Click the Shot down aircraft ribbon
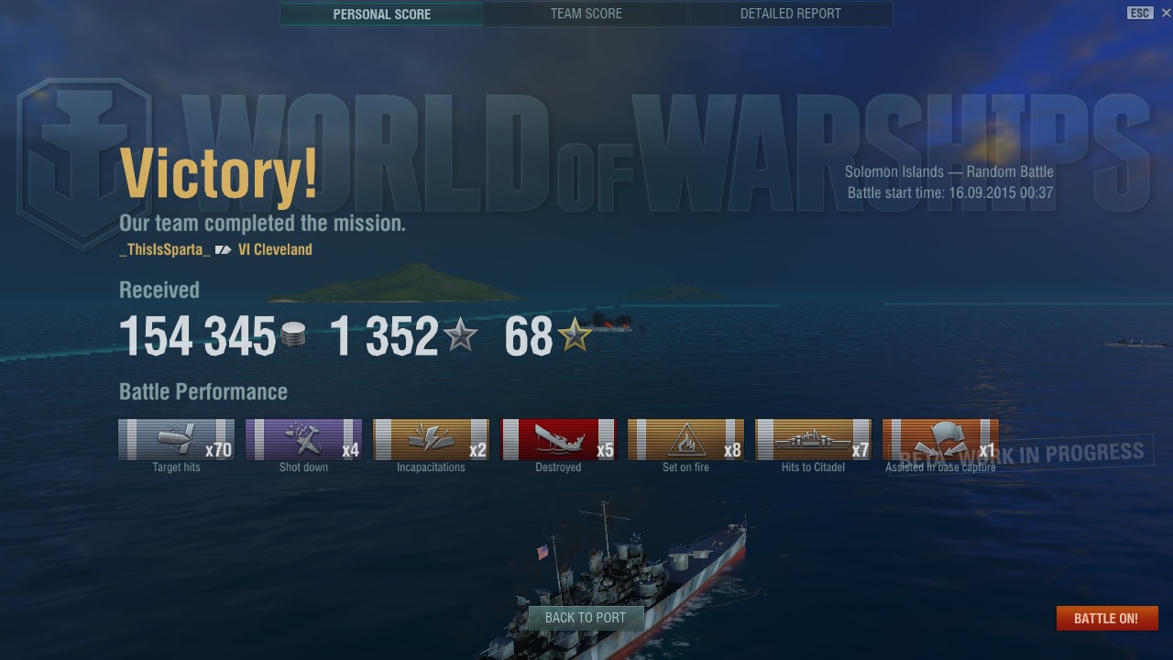Screen dimensions: 1173x660 click(x=303, y=440)
